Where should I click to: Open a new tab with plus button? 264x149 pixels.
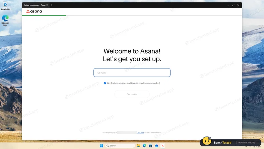(52, 5)
